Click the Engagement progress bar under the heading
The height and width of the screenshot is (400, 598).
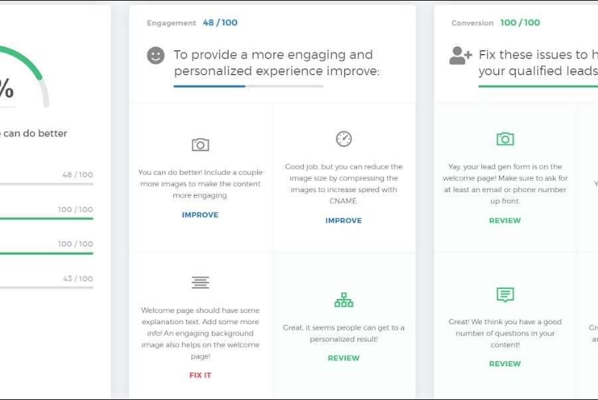click(x=248, y=86)
